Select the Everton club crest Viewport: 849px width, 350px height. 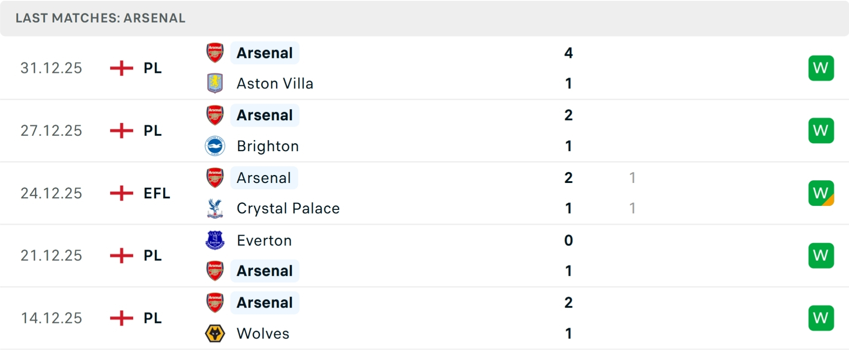pos(215,240)
